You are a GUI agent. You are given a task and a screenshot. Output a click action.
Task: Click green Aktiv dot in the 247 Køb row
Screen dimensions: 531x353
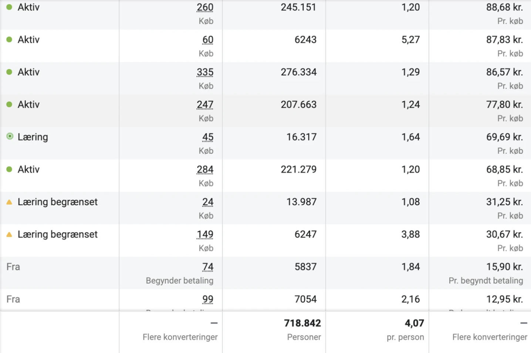(x=10, y=104)
